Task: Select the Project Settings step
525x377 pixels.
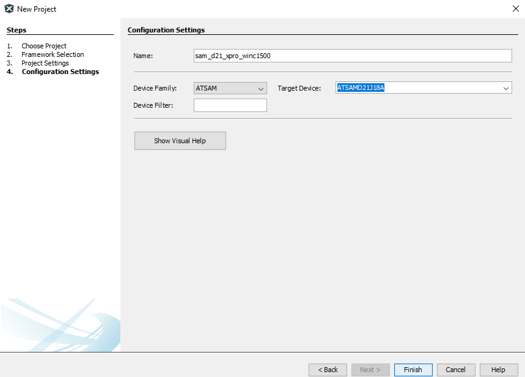Action: 45,63
